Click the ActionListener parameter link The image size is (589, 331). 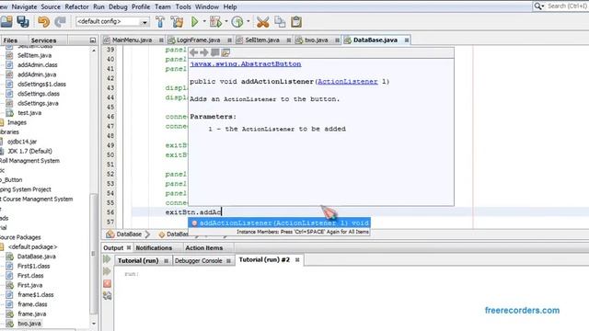(x=348, y=82)
